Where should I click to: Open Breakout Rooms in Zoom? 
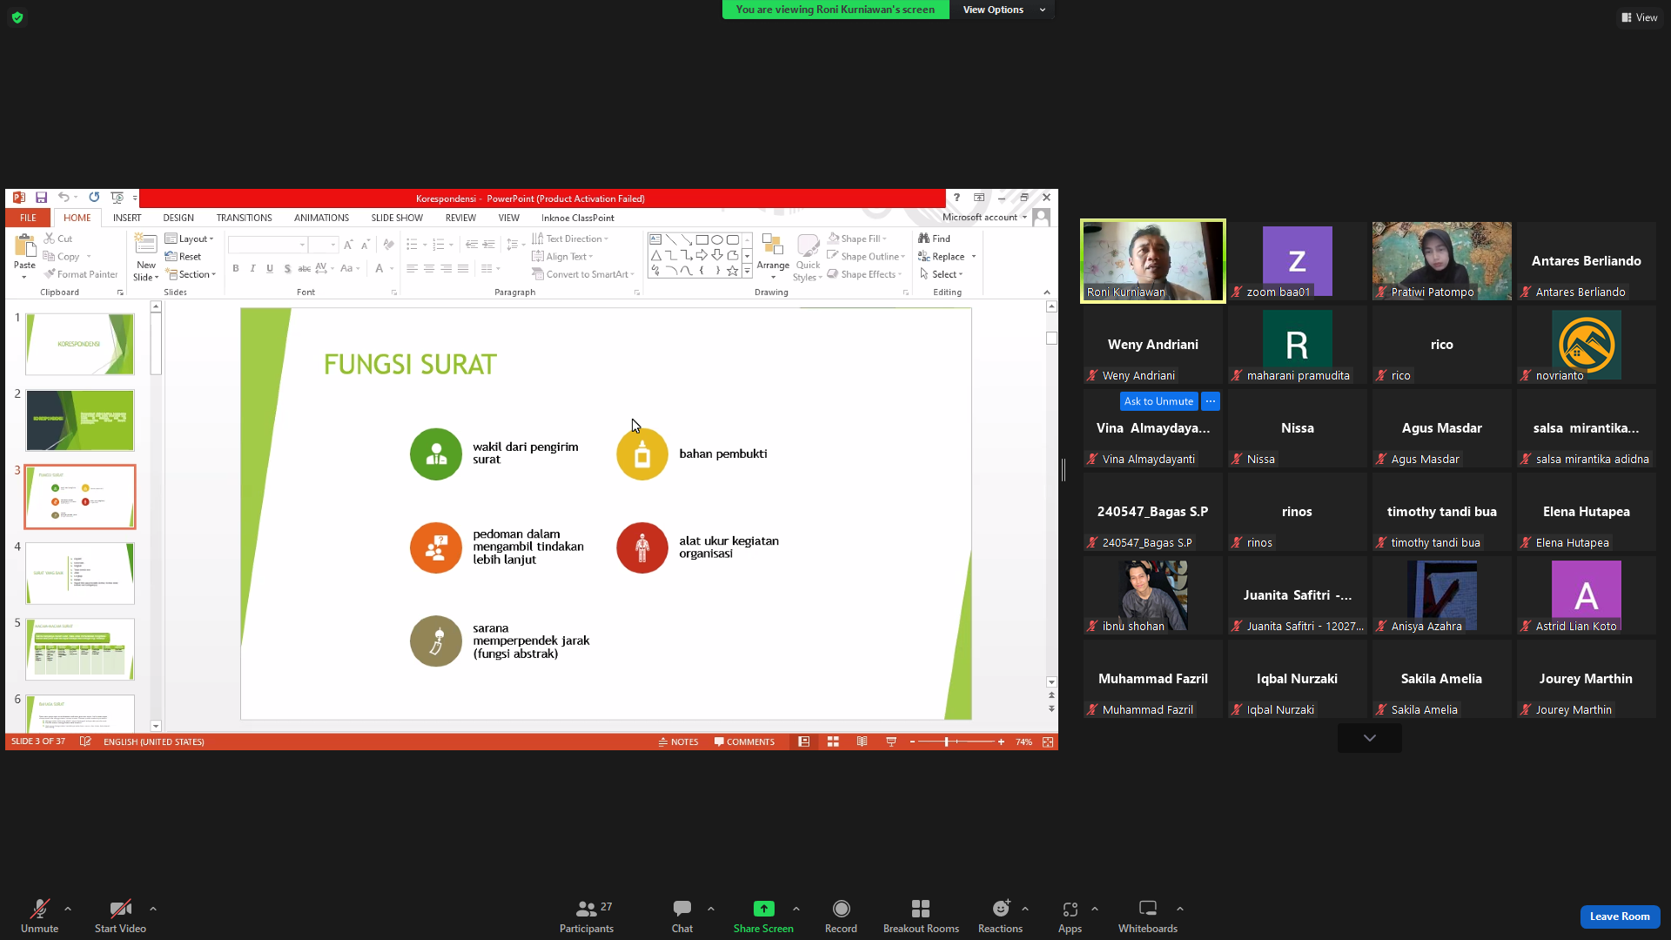click(921, 916)
